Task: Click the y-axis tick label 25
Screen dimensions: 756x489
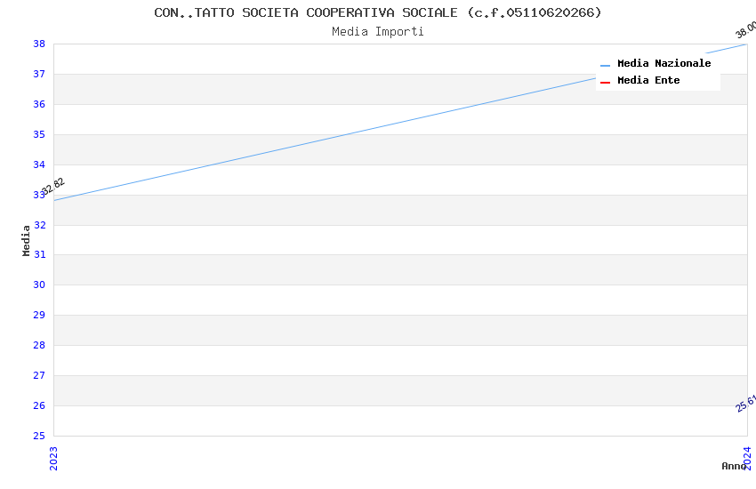Action: (39, 436)
